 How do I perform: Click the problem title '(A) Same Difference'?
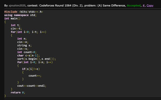pyautogui.click(x=111, y=6)
